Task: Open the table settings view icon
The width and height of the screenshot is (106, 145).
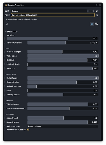Action: [96, 24]
